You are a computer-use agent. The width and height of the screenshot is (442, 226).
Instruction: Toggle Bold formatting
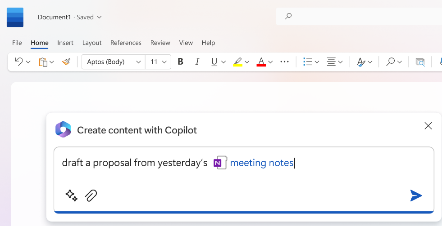click(x=180, y=62)
